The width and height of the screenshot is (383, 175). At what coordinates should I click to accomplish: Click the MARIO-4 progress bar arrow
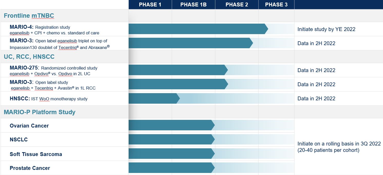click(198, 29)
